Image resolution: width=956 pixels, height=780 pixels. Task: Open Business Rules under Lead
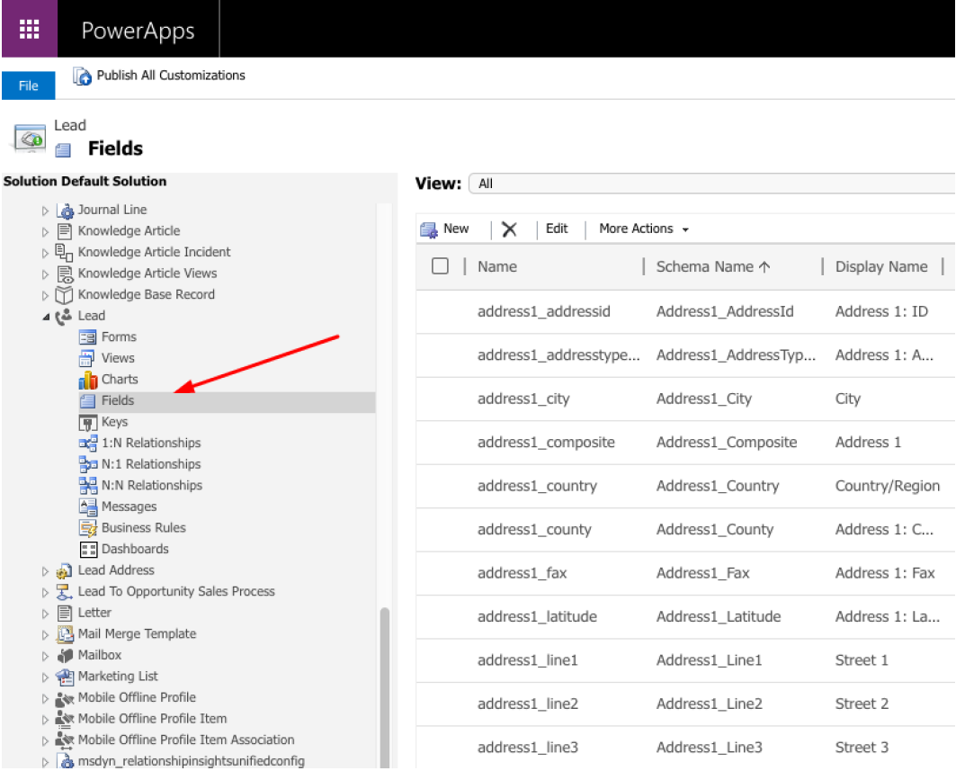[143, 527]
